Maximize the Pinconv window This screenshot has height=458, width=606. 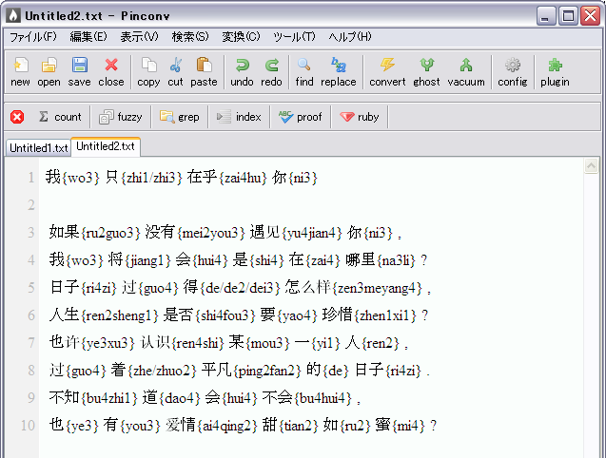click(x=568, y=16)
